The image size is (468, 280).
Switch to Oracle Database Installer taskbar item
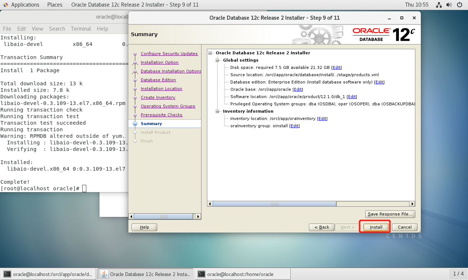tap(146, 274)
